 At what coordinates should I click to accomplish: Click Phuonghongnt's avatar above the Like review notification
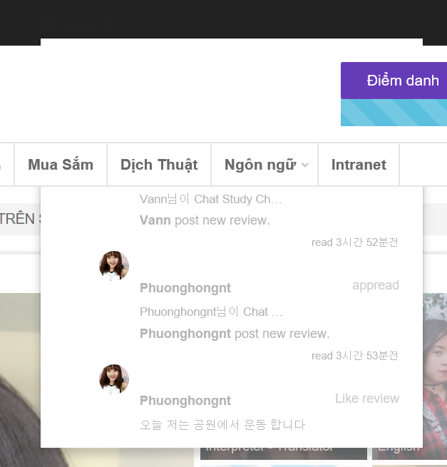(x=114, y=379)
